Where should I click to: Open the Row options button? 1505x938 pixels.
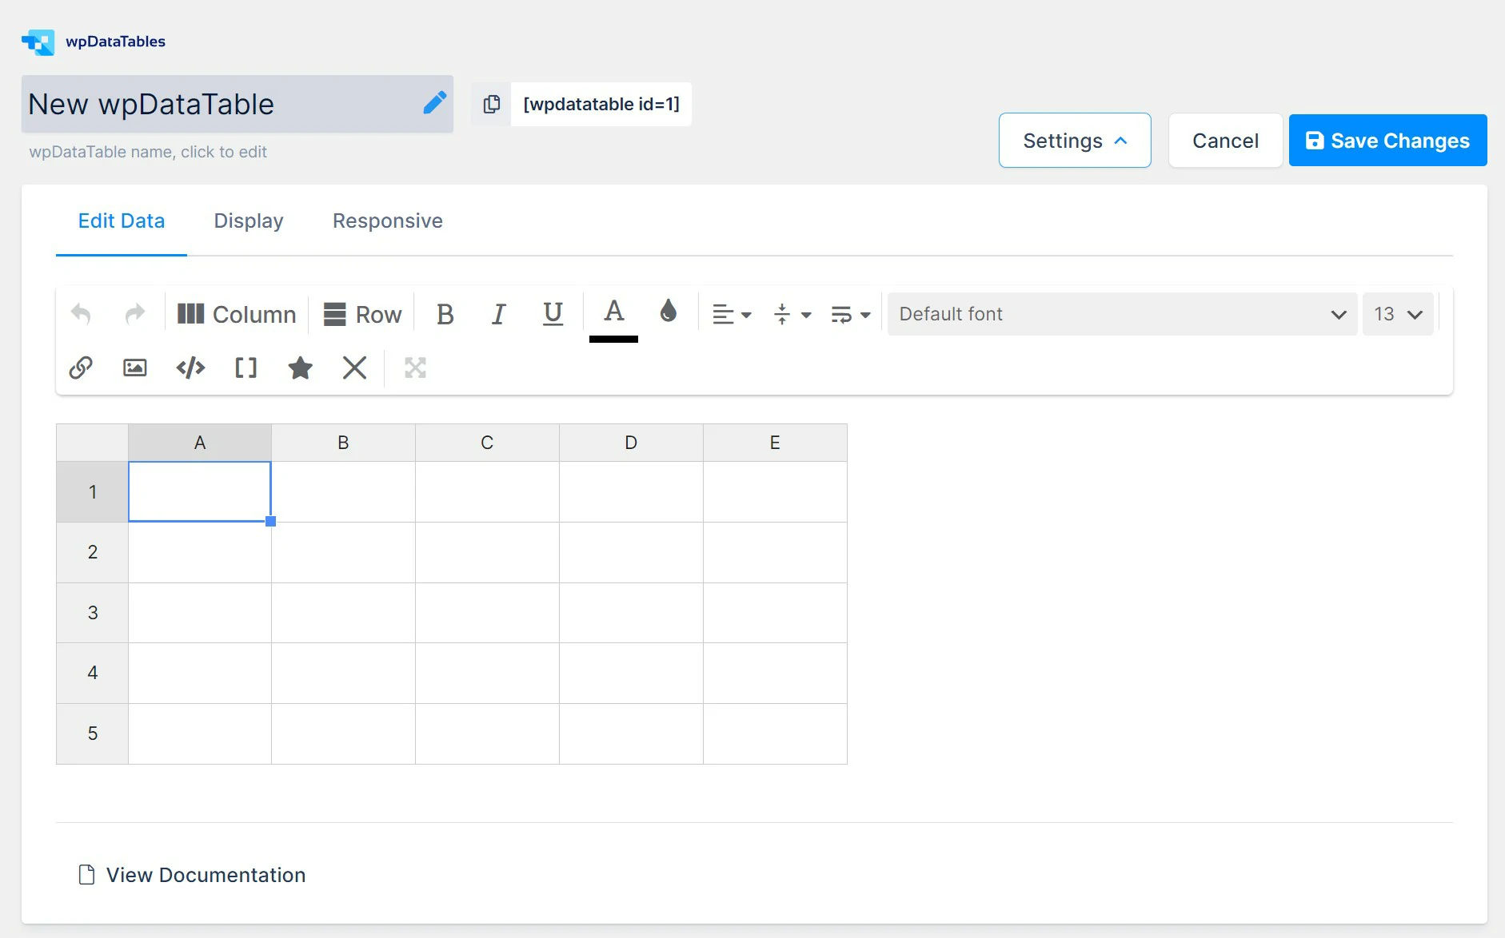(362, 314)
